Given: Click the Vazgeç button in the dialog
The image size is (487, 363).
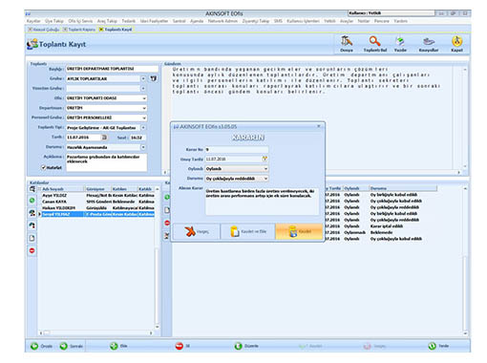Looking at the screenshot, I should coord(197,231).
